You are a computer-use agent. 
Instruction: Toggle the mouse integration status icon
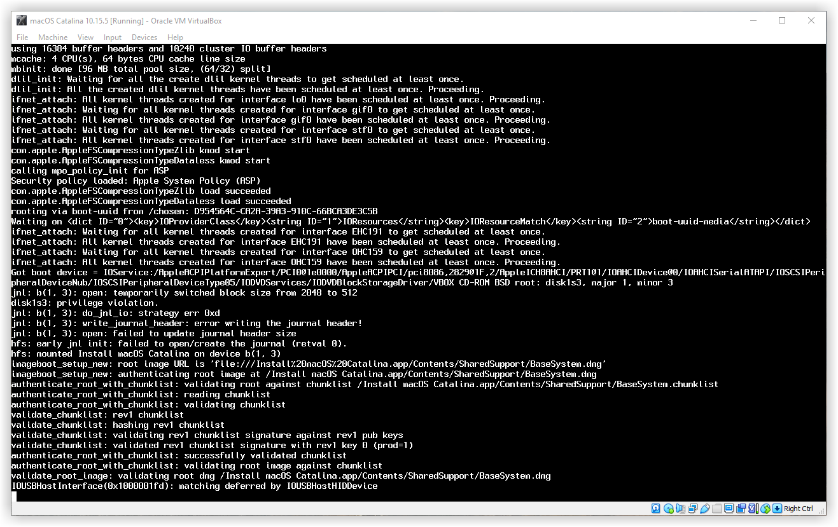pyautogui.click(x=765, y=509)
